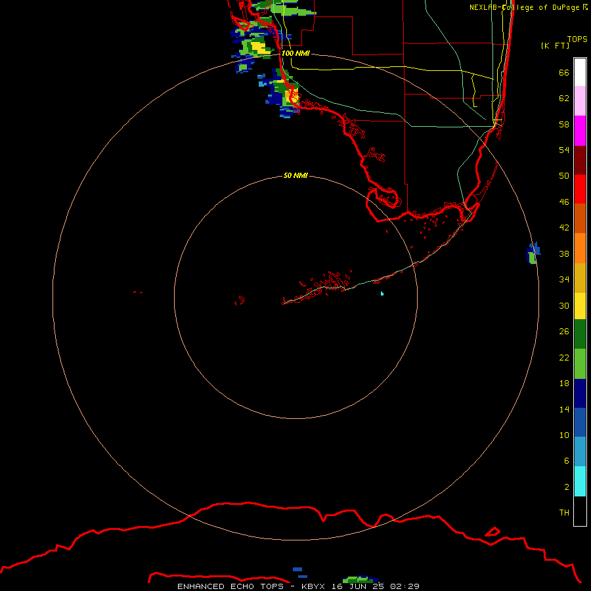Click the legend value 14
591x591 pixels.
click(x=564, y=409)
